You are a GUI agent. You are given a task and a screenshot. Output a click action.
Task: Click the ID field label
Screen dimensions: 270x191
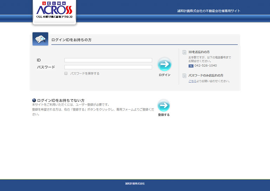(x=39, y=60)
